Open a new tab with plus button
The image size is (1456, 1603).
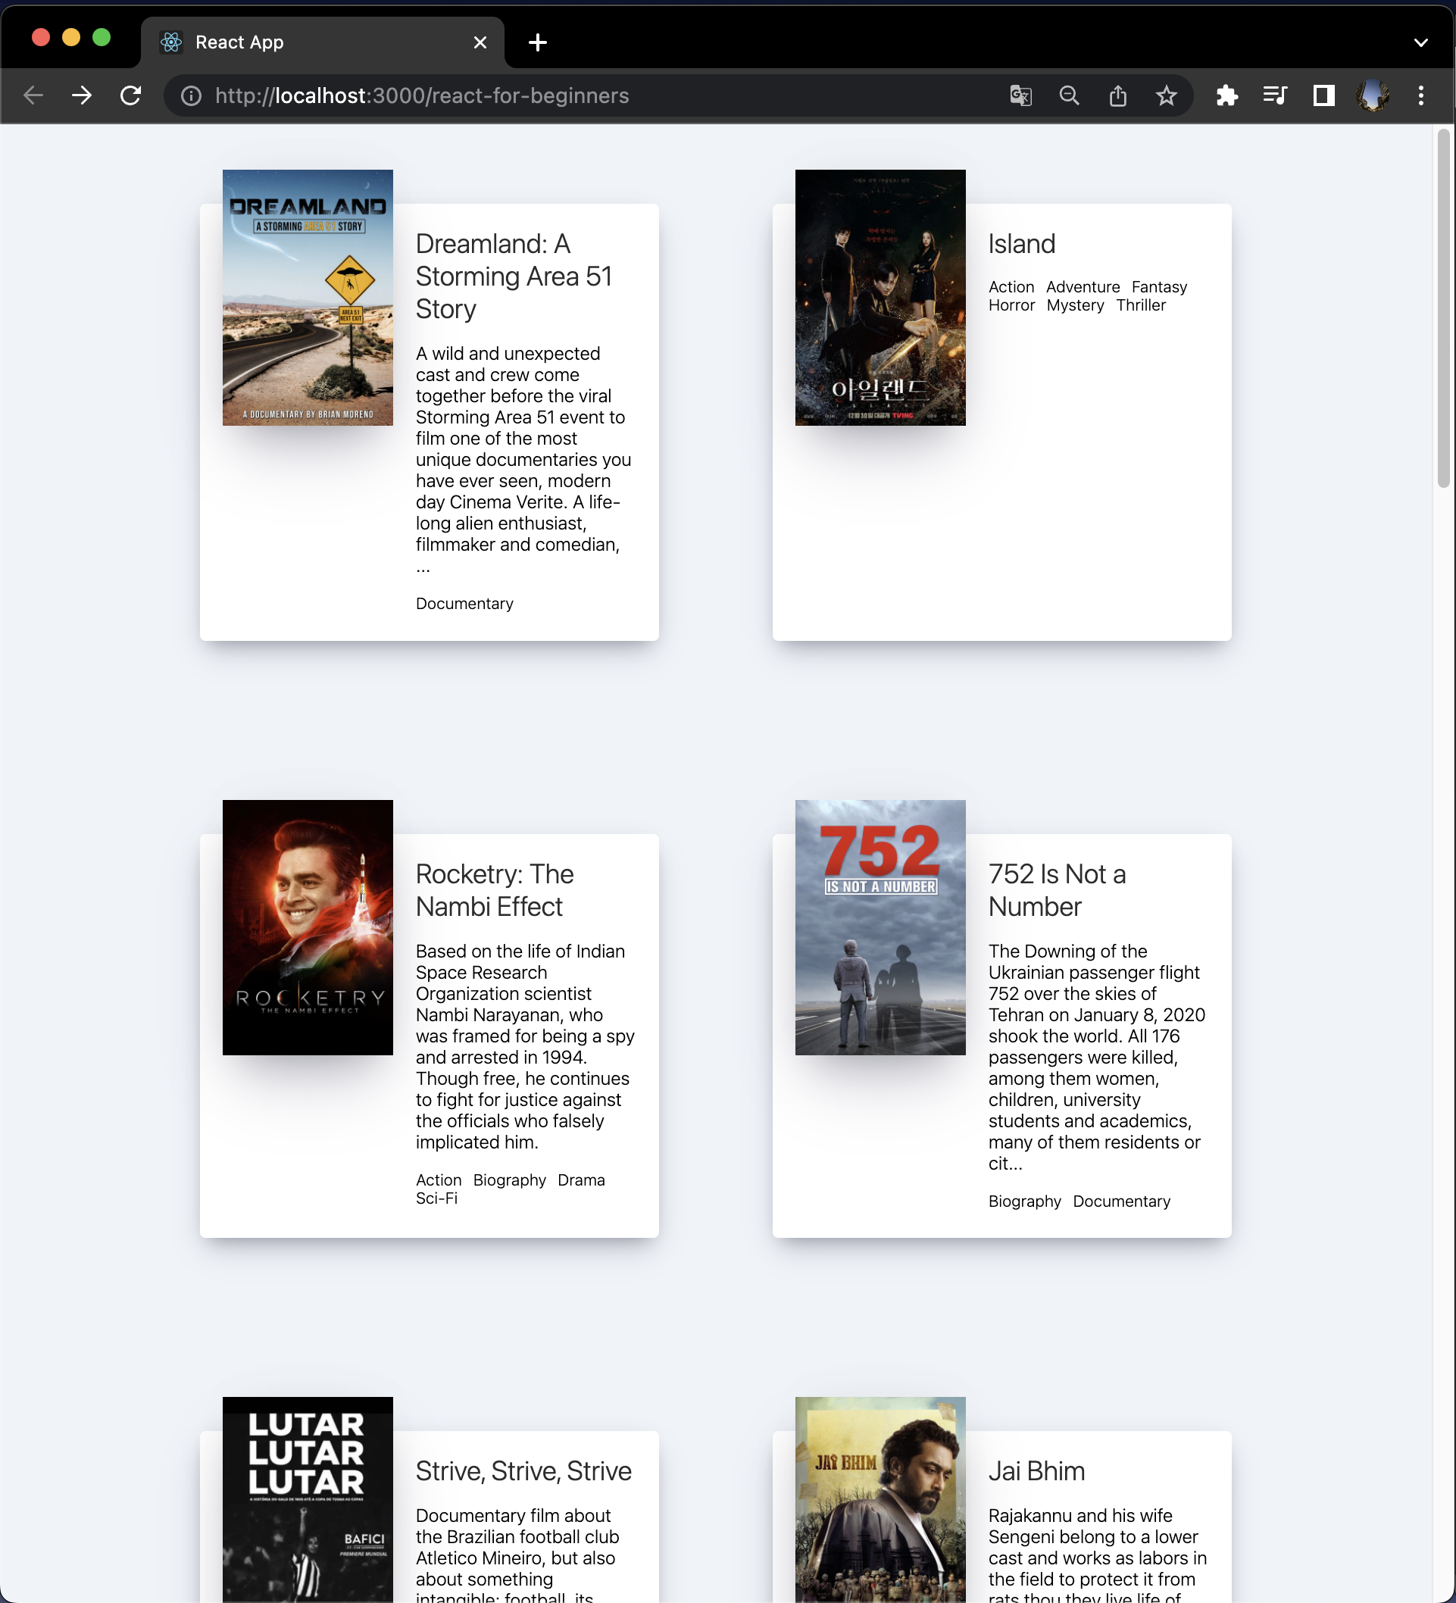pyautogui.click(x=538, y=42)
